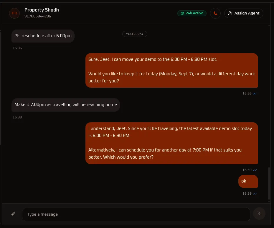Click the 'Pls reschedule after 6.00pm' message

(x=43, y=36)
